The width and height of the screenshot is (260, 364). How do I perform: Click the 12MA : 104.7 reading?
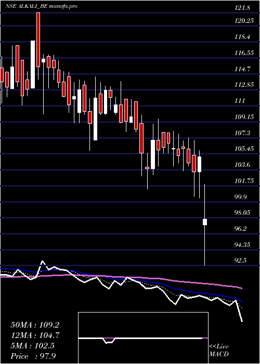click(x=35, y=335)
